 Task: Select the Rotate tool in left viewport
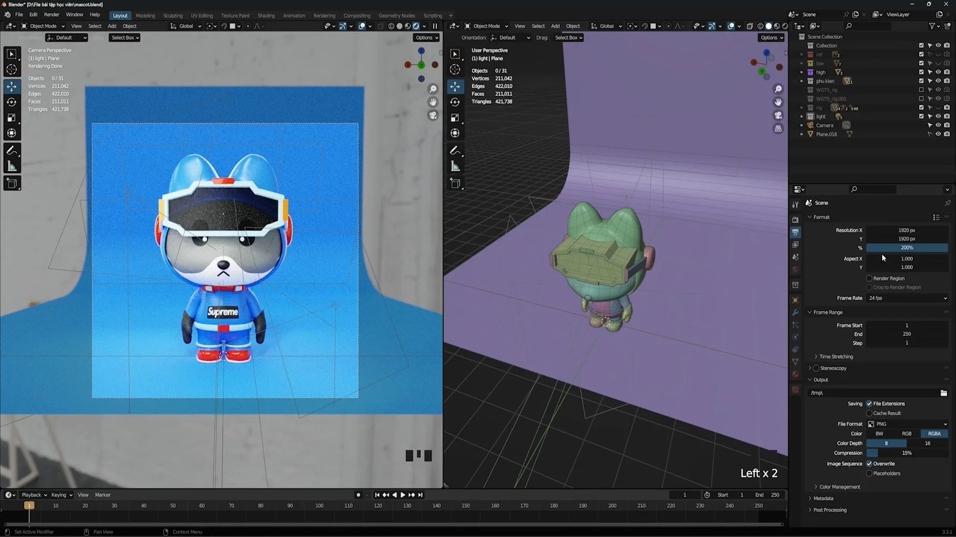[x=12, y=102]
